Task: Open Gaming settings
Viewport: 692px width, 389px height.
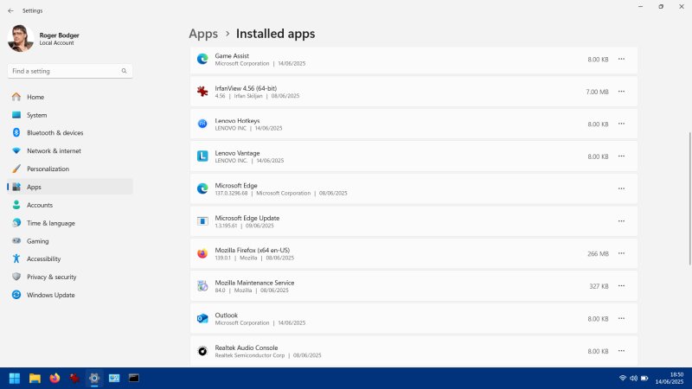Action: (x=70, y=241)
